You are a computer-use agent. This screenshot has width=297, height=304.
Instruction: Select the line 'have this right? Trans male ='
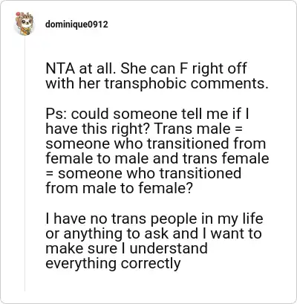click(x=144, y=129)
